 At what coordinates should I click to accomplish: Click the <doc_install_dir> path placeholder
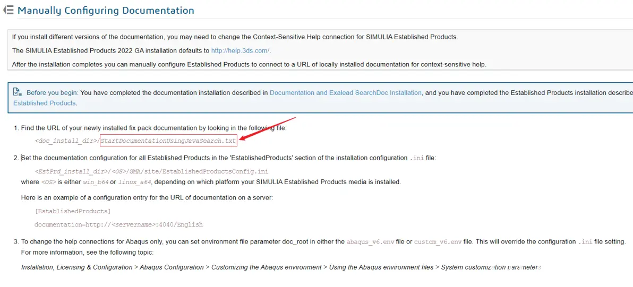66,141
